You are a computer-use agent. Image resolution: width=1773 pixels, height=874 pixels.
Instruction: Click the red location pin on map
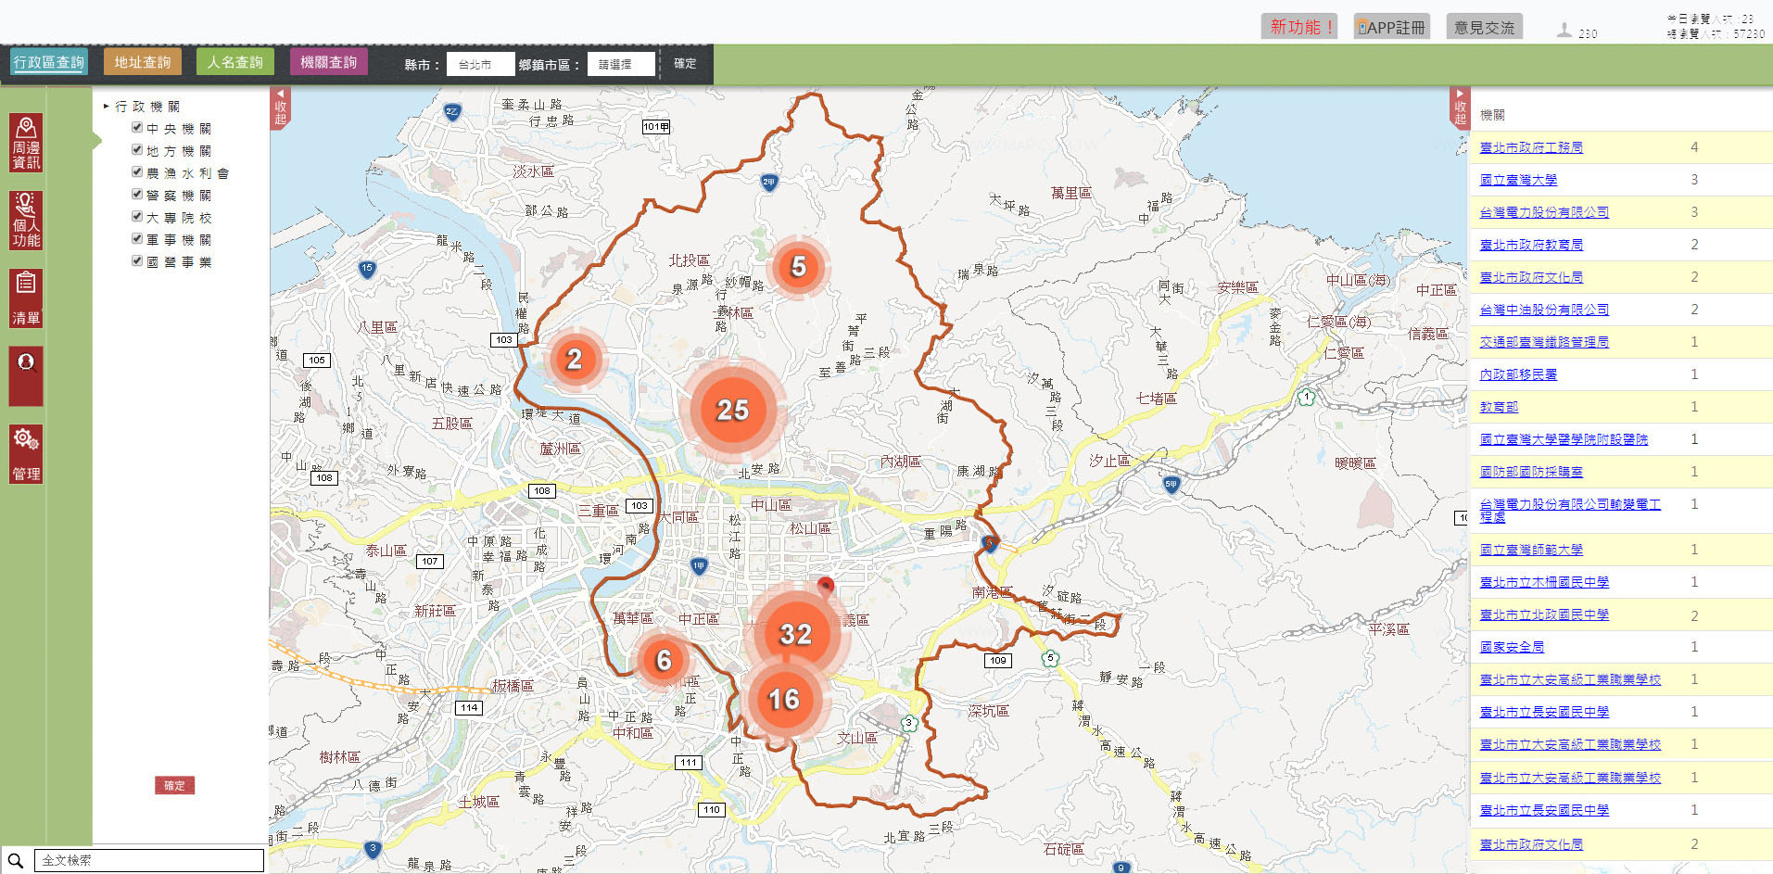tap(825, 586)
